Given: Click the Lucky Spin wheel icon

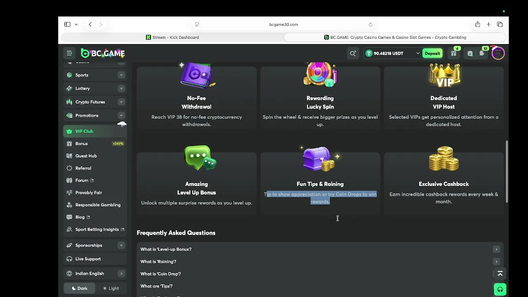Looking at the screenshot, I should coord(320,75).
